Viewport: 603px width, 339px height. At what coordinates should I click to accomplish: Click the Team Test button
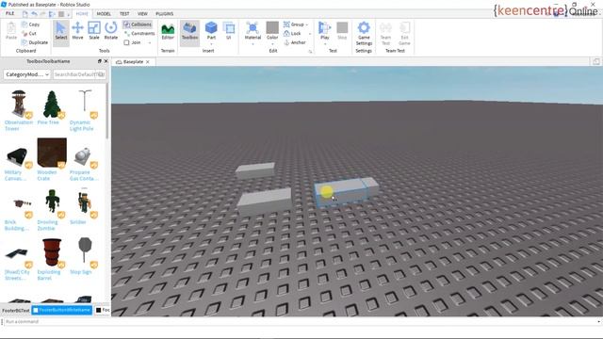pos(385,34)
